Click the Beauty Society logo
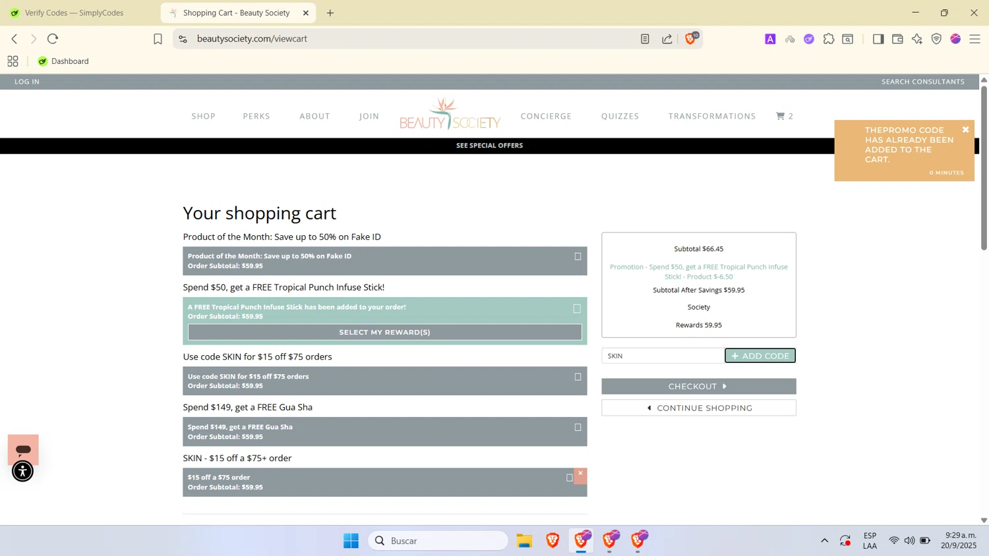The height and width of the screenshot is (556, 989). pyautogui.click(x=450, y=114)
